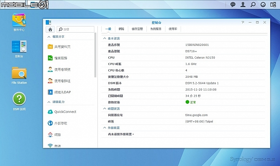Open the wireless Wi-Fi item in sidebar
Screen dimensions: 280x166
coord(54,146)
